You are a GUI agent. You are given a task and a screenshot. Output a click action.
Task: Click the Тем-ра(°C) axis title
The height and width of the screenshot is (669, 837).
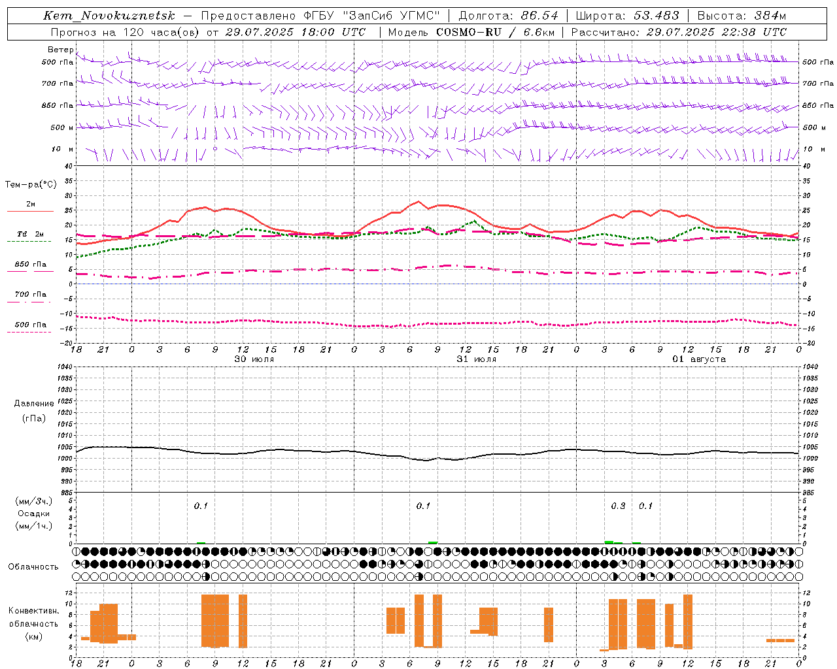(31, 185)
